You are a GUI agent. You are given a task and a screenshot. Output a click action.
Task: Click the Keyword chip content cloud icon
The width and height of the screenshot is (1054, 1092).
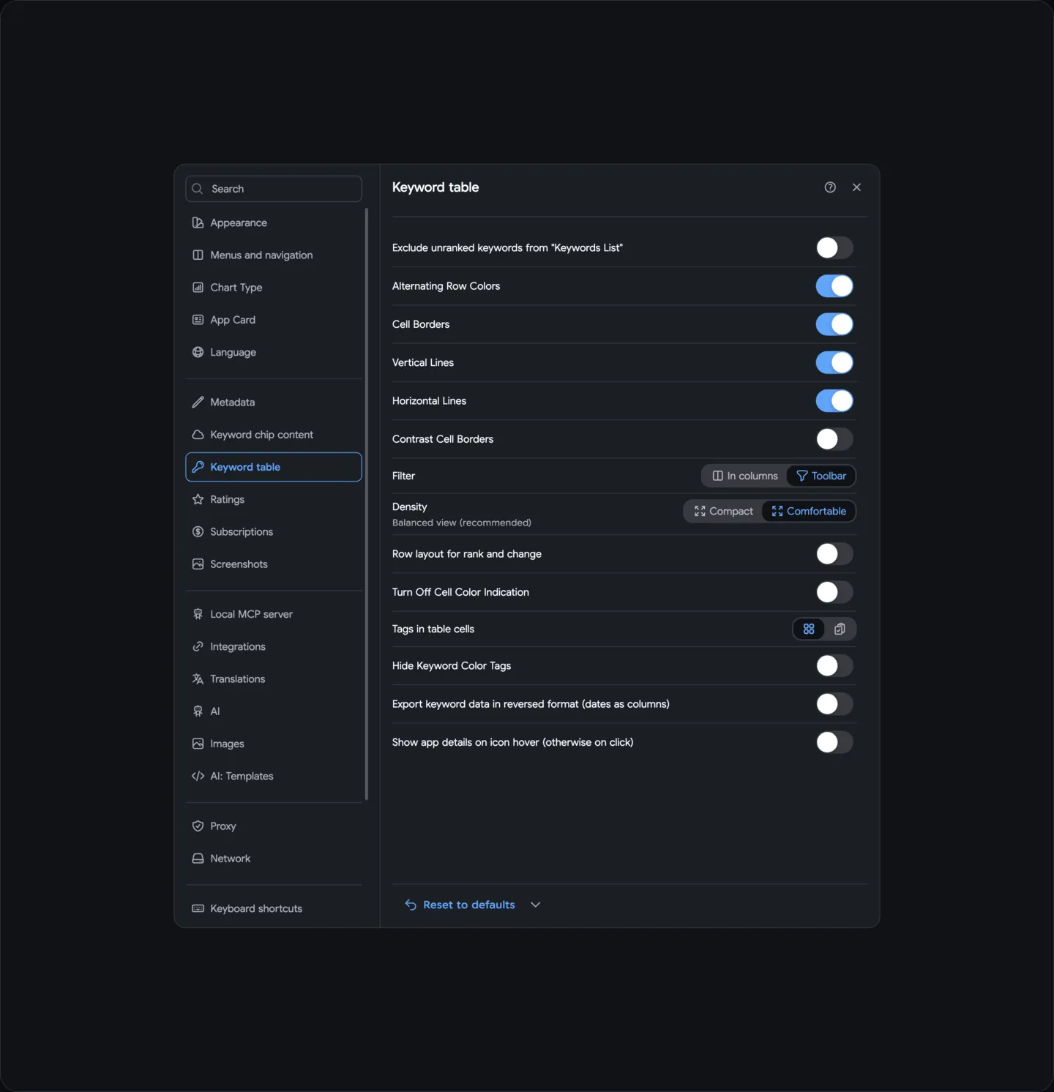pyautogui.click(x=198, y=435)
